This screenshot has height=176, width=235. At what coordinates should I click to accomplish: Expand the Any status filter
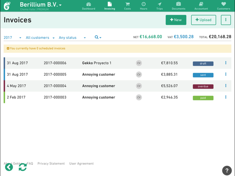pyautogui.click(x=72, y=37)
